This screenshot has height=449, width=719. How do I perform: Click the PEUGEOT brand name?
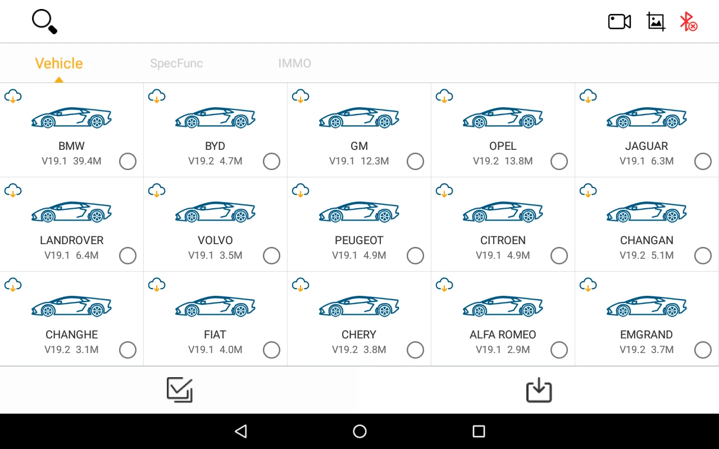[x=359, y=240]
